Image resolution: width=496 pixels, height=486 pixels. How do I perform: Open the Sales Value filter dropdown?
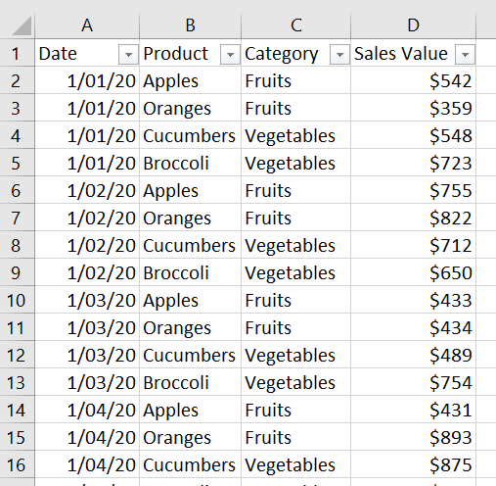coord(465,54)
